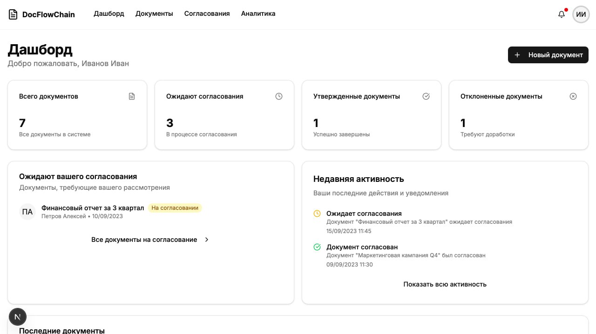This screenshot has height=334, width=596.
Task: Expand chevron next to Все документы на согласование
Action: [207, 240]
